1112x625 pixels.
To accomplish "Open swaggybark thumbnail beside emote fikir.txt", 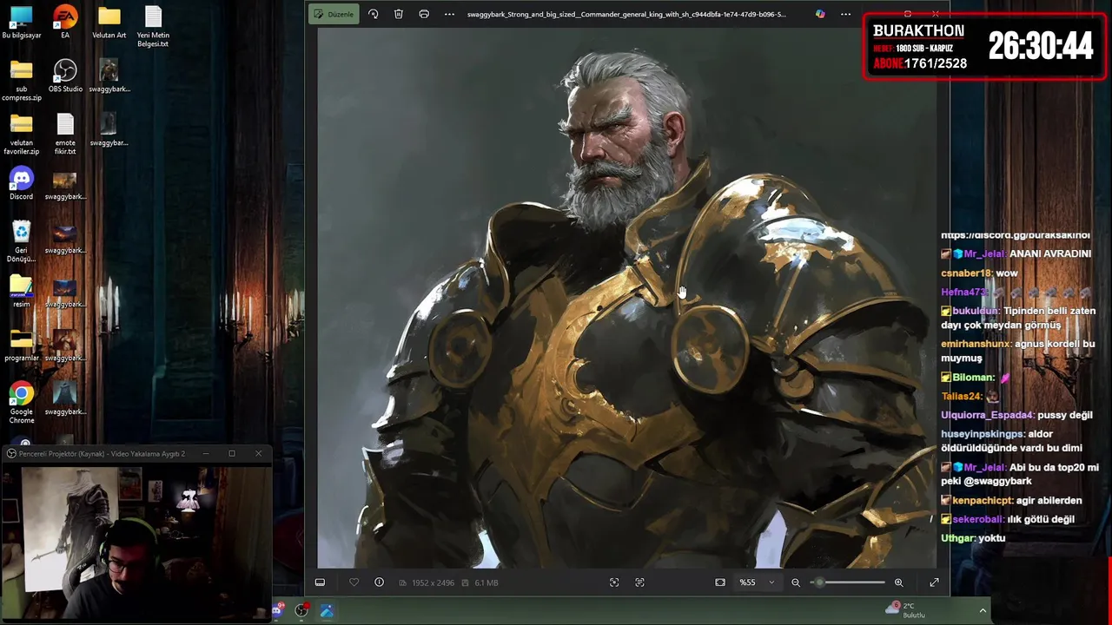I will click(109, 130).
